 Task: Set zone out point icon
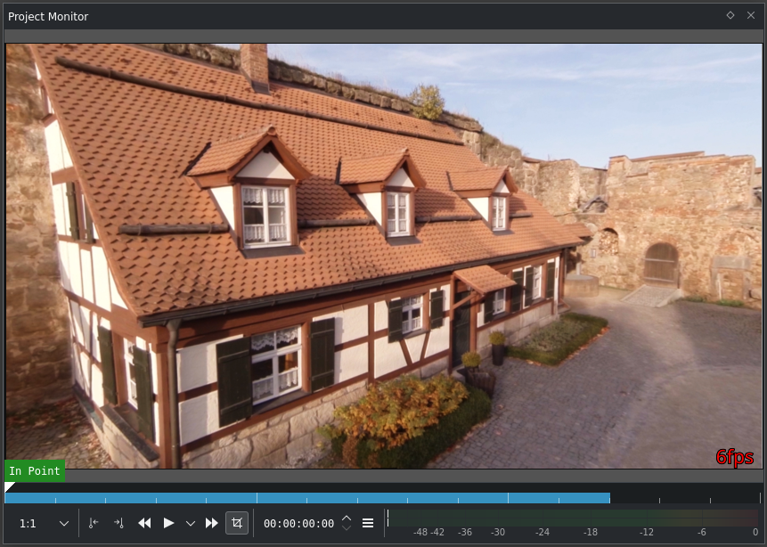(x=118, y=524)
